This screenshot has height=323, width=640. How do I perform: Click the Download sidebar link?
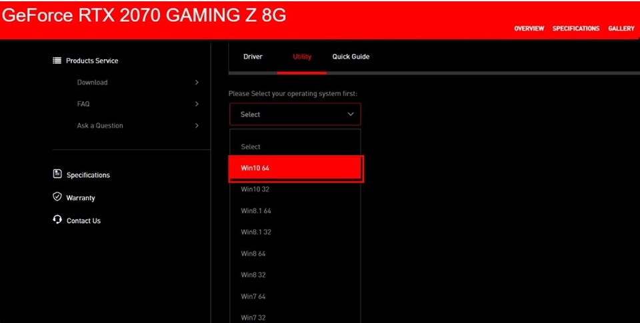point(92,83)
